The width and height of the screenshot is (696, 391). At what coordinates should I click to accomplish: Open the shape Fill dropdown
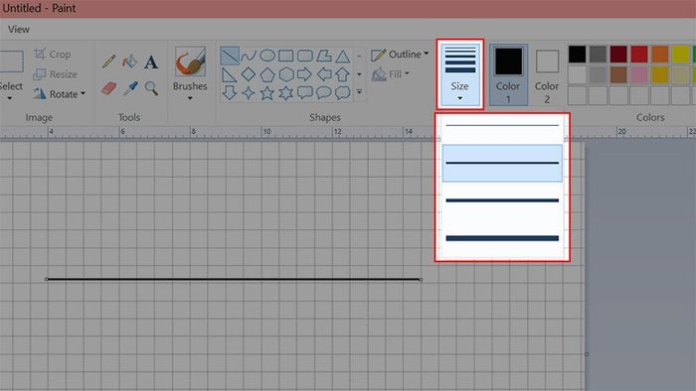pos(390,74)
